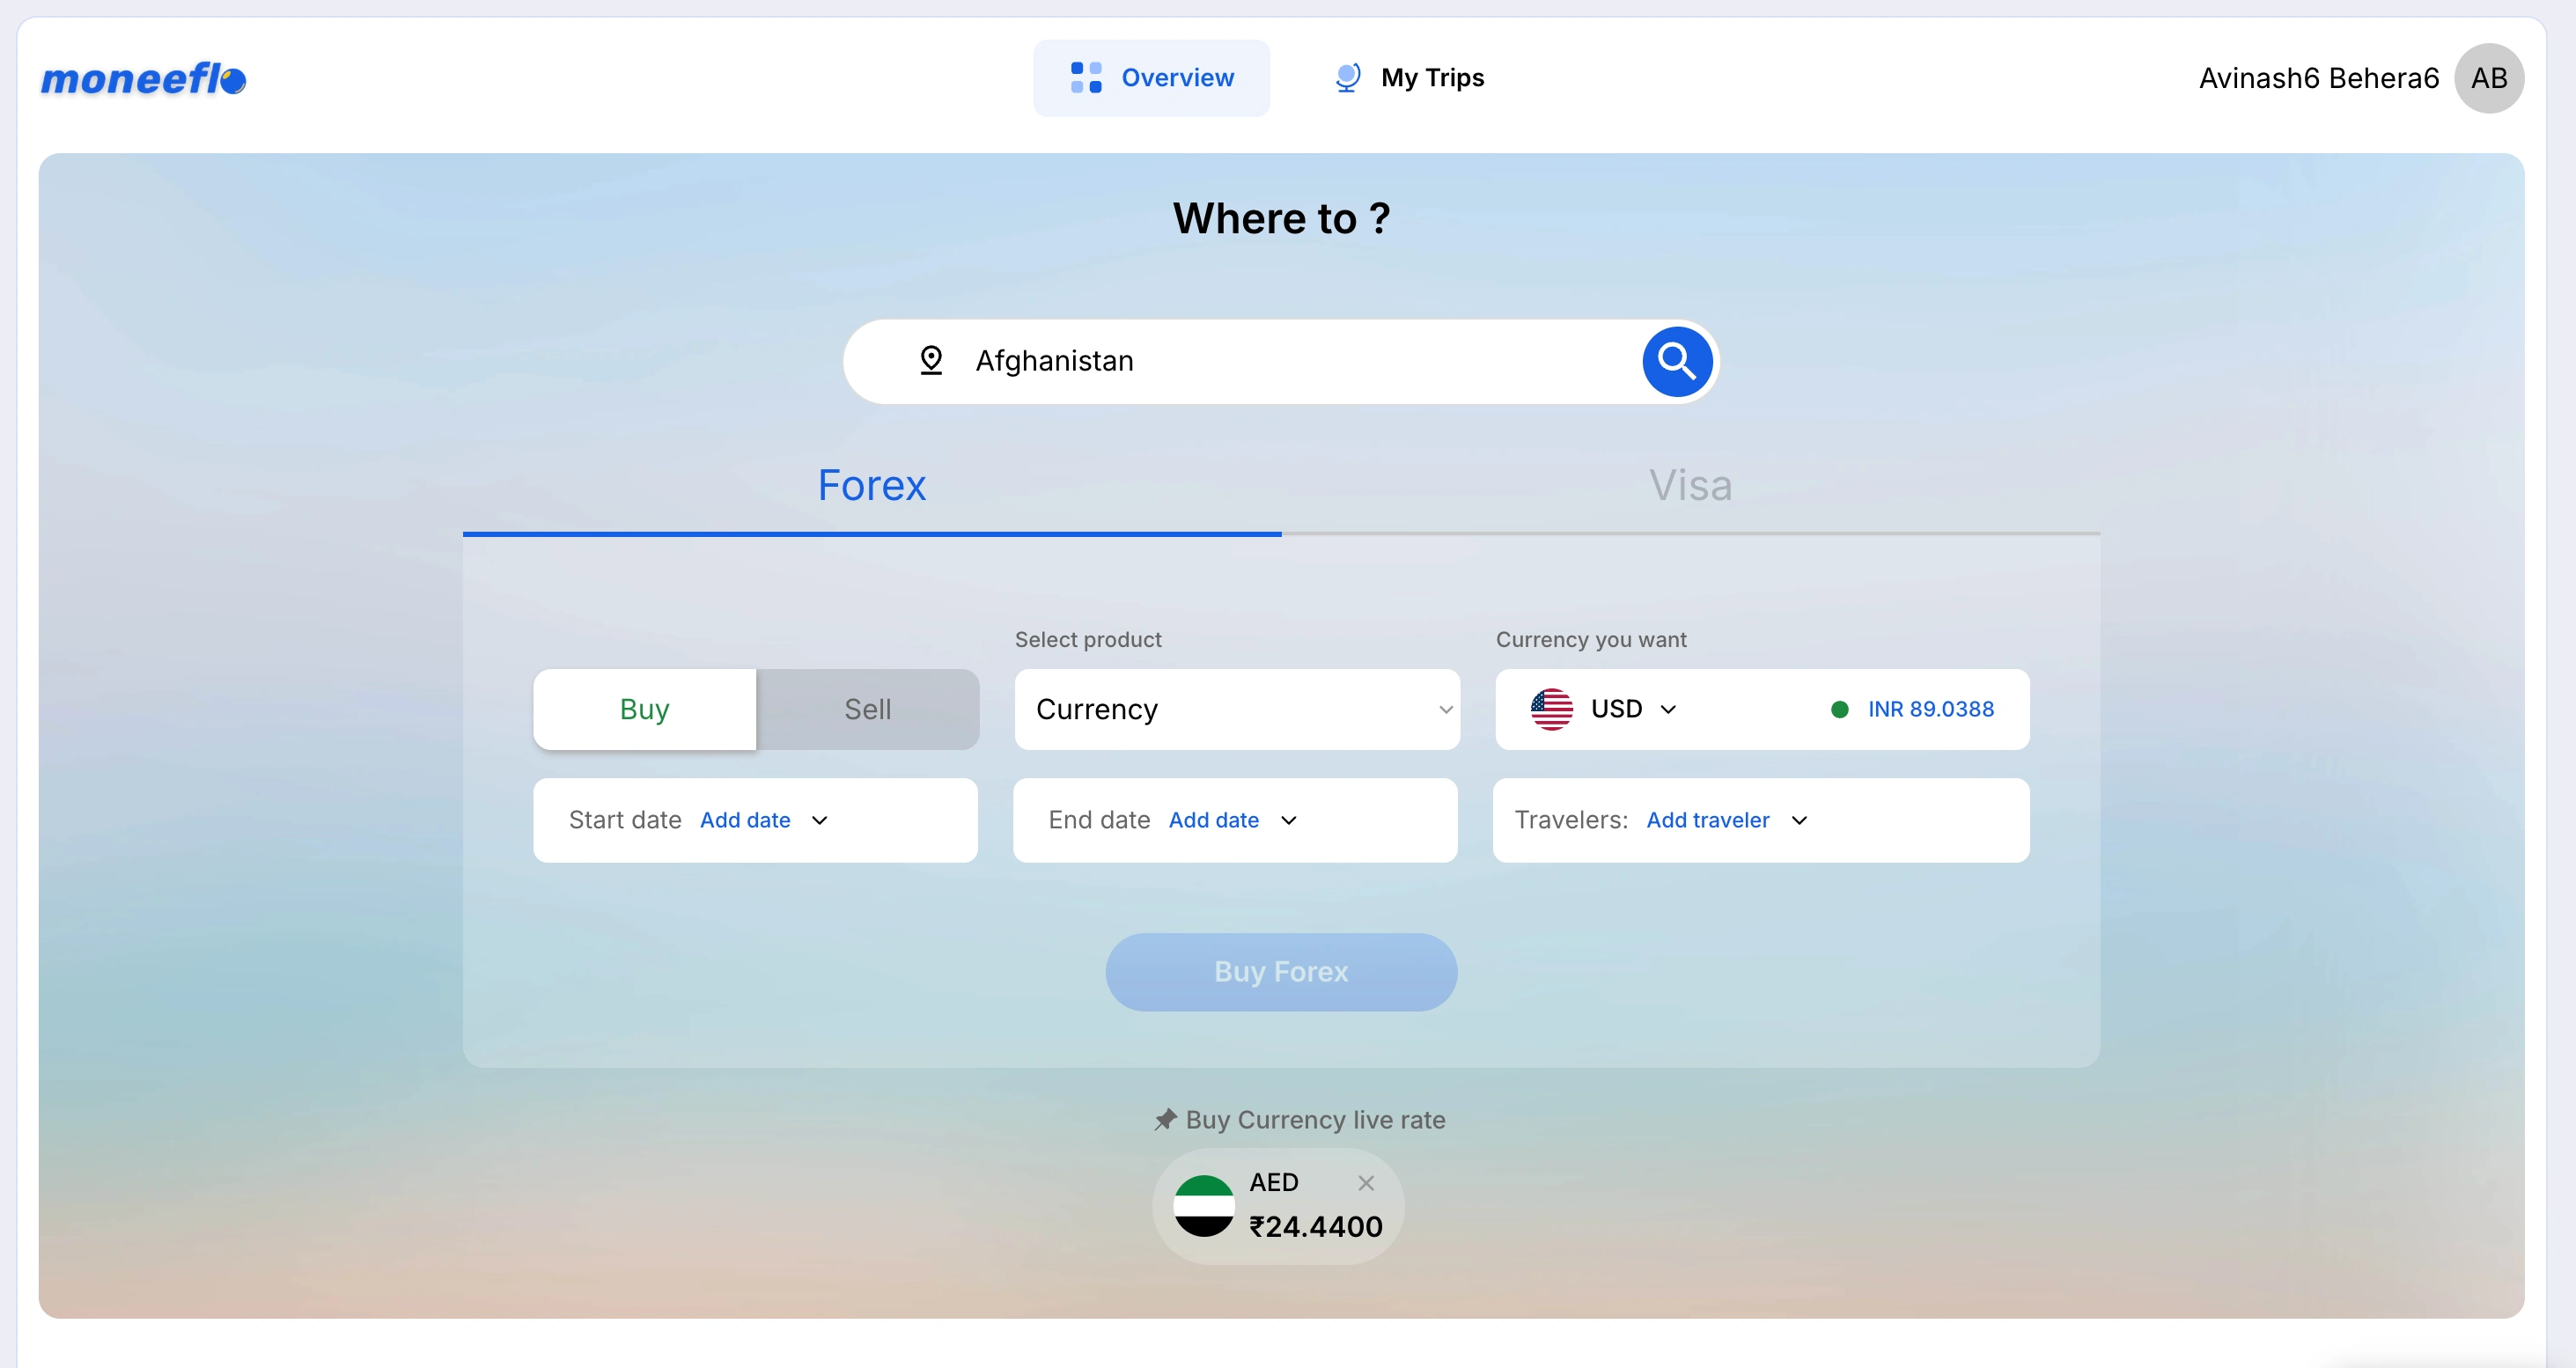Viewport: 2576px width, 1368px height.
Task: Open the Select product Currency dropdown
Action: (x=1236, y=709)
